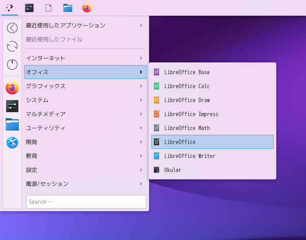Expand the 開発 submenu arrow
306x240 pixels.
click(x=141, y=142)
